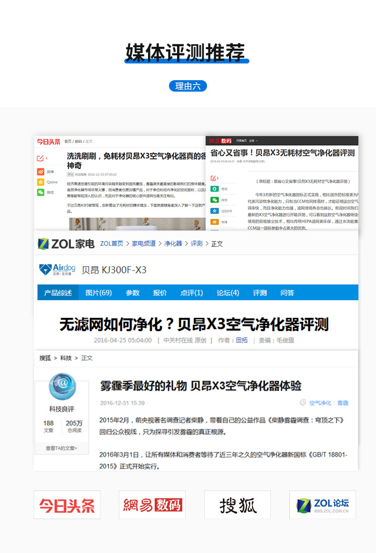This screenshot has height=553, width=376.
Task: Click the headline 无滤网如何净化？贝昂X3空气净化器评测
Action: pyautogui.click(x=194, y=324)
